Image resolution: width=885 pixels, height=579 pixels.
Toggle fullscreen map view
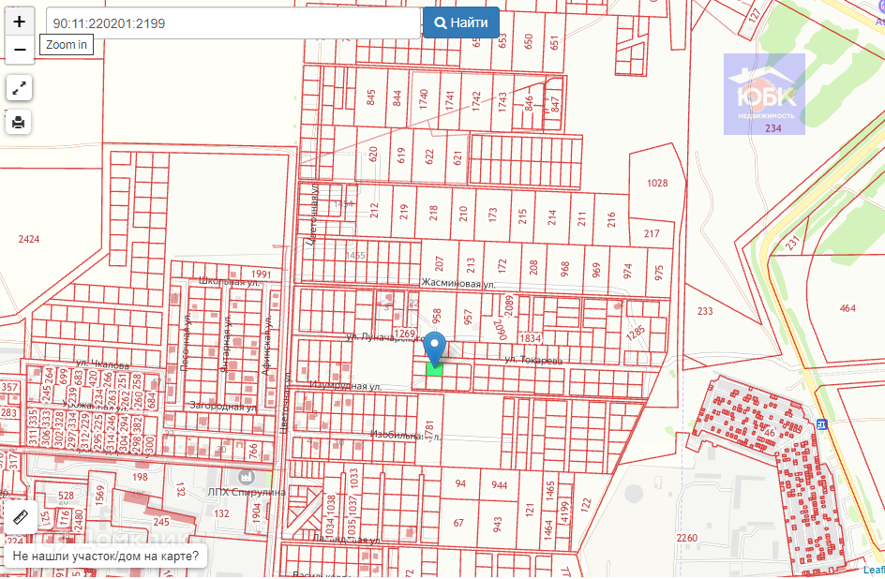pyautogui.click(x=19, y=88)
